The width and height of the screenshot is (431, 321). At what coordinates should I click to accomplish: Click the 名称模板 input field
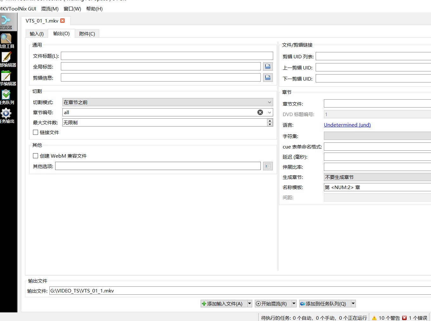coord(377,187)
